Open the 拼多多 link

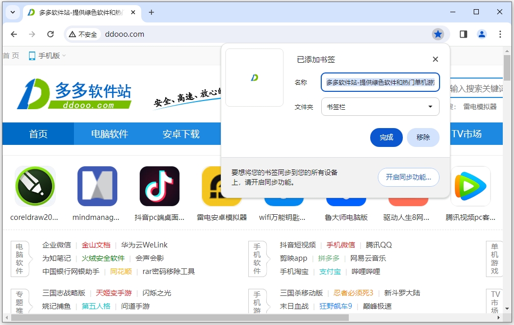[329, 259]
